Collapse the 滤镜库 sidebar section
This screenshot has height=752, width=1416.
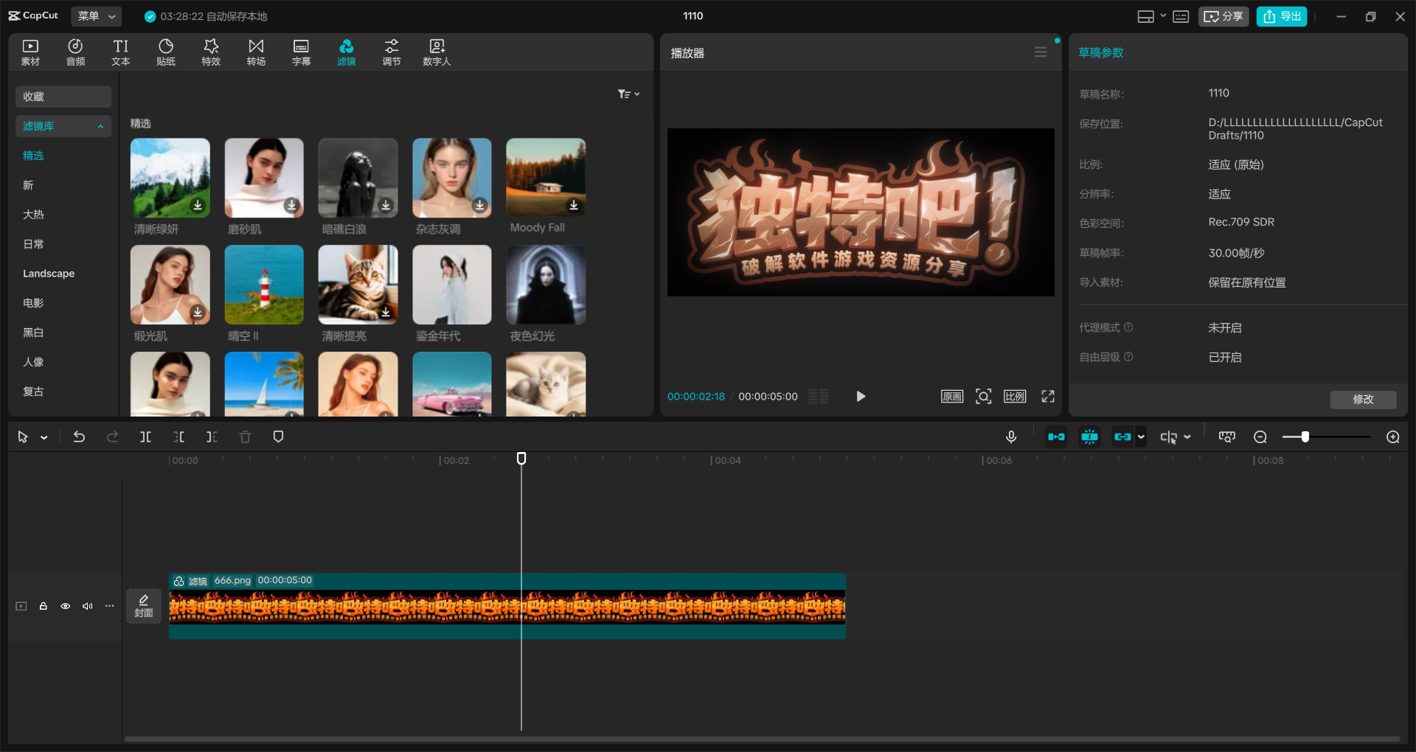(101, 126)
